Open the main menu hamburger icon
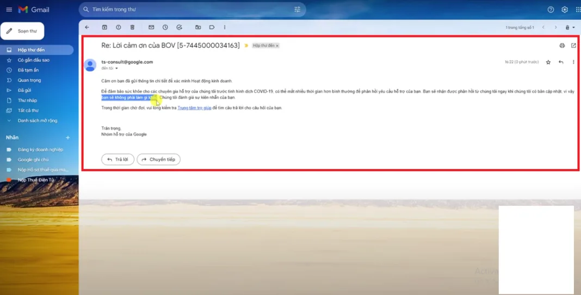 coord(9,10)
